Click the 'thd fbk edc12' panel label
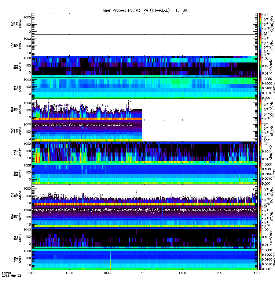The image size is (275, 294). click(17, 152)
